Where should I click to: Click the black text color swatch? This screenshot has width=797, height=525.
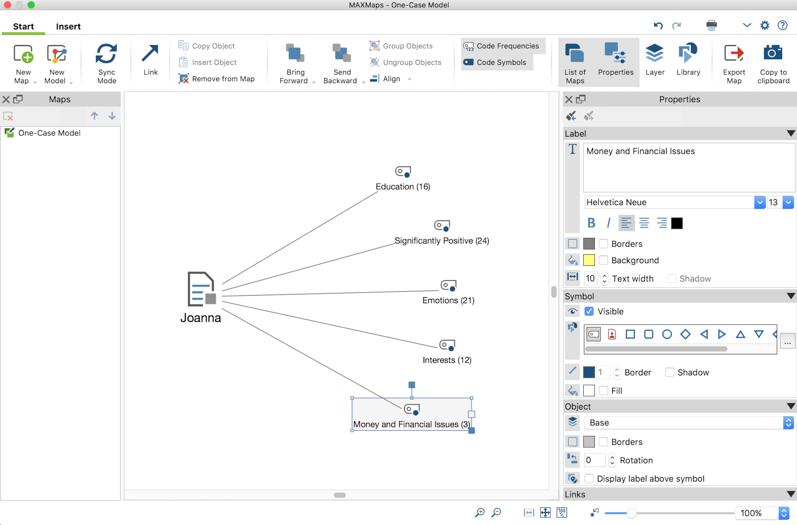[677, 223]
